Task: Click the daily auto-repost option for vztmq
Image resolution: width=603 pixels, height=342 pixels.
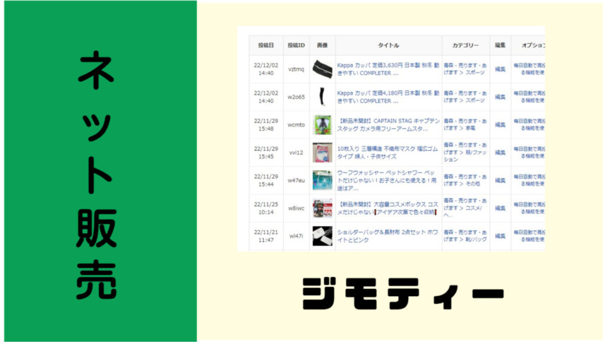Action: (529, 69)
